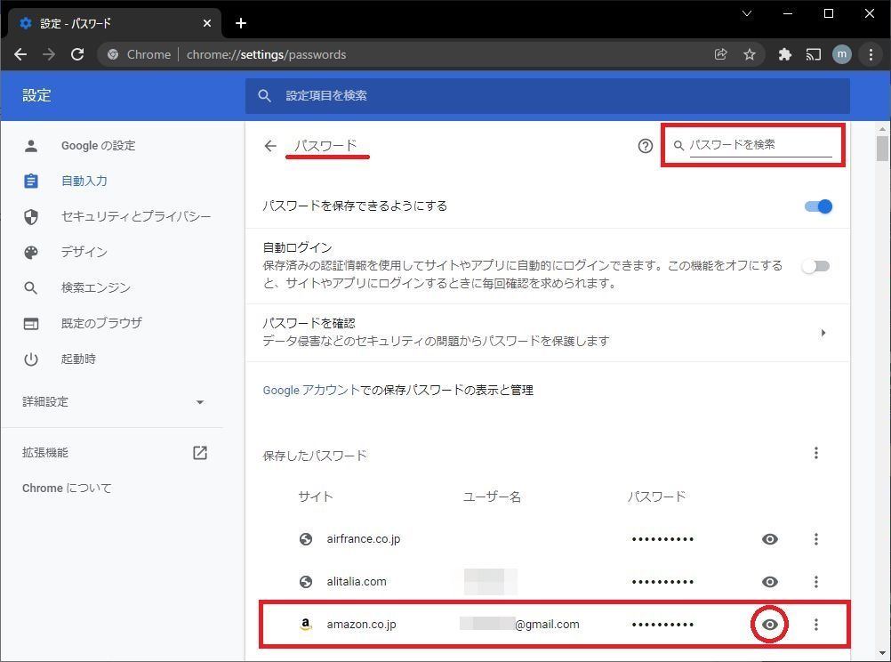Open the Google アカウント link
Viewport: 891px width, 662px height.
click(311, 390)
